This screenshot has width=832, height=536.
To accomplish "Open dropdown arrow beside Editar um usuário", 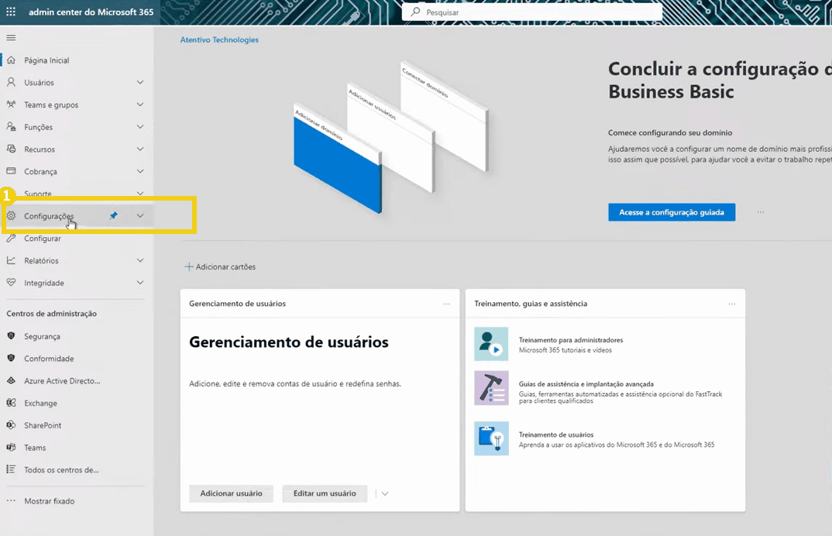I will [x=385, y=493].
